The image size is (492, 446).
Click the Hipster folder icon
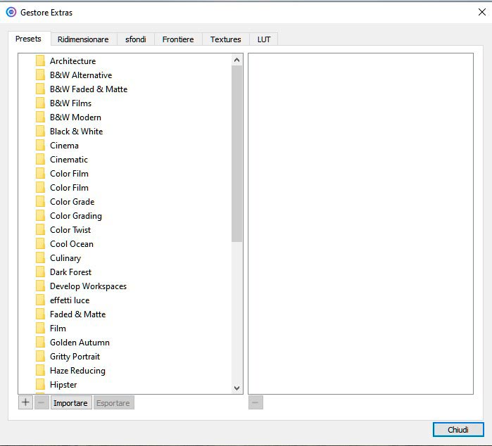point(40,385)
